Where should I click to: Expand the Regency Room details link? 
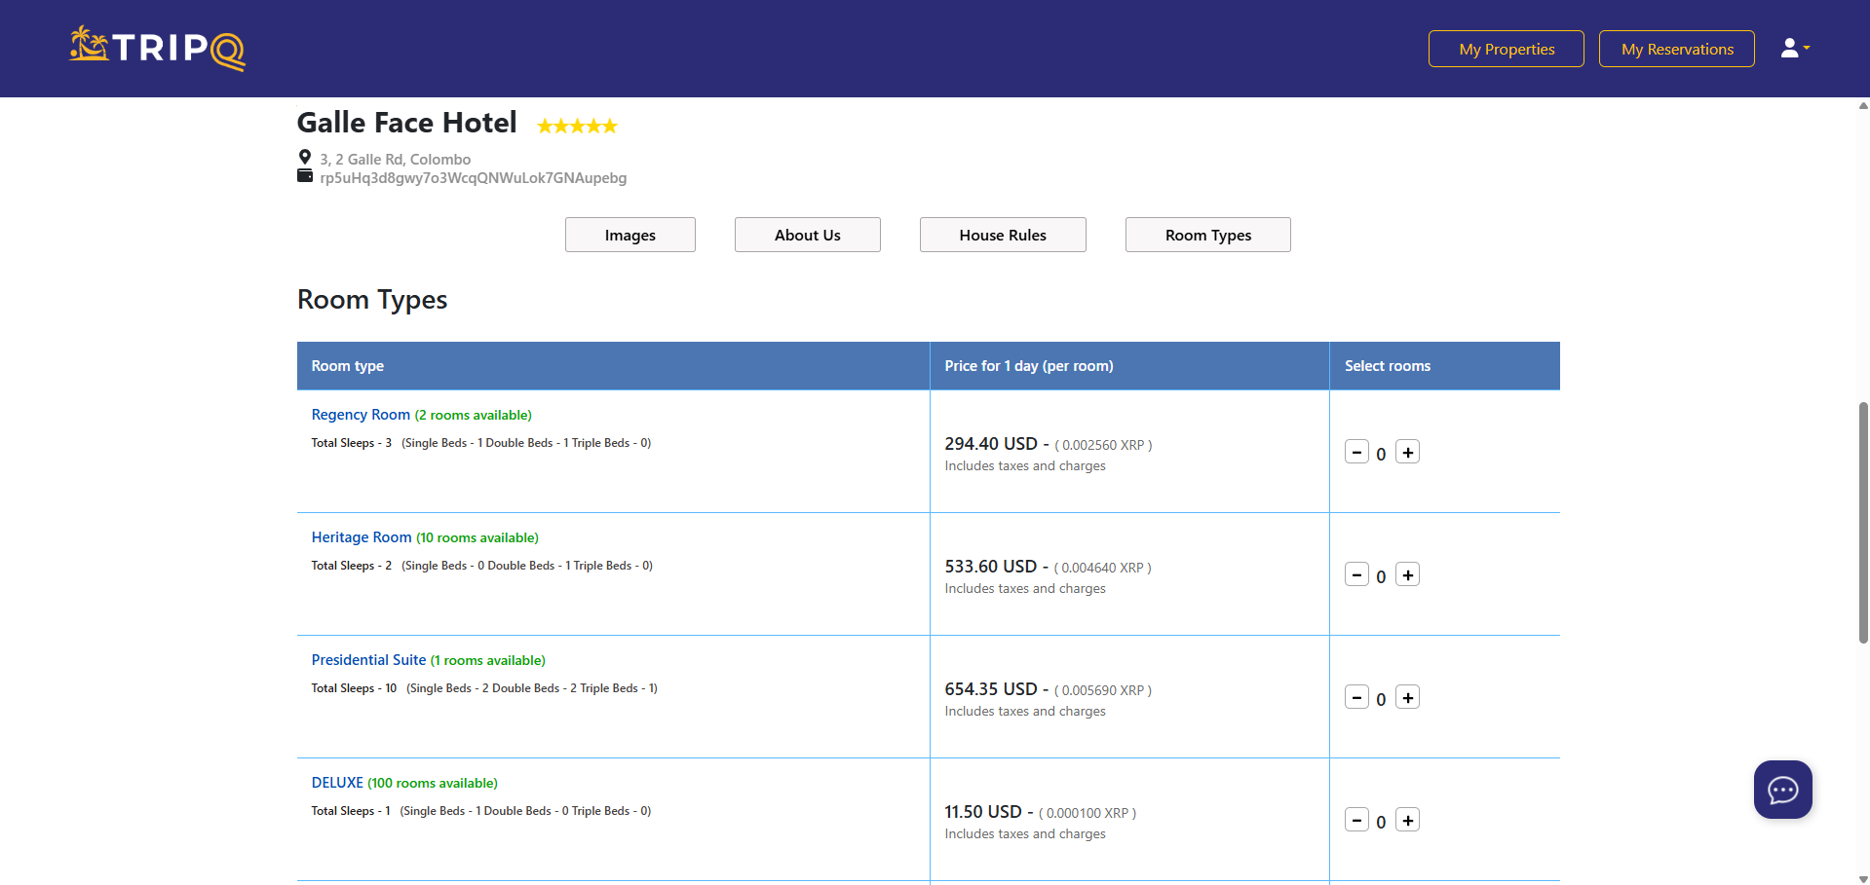pos(360,414)
